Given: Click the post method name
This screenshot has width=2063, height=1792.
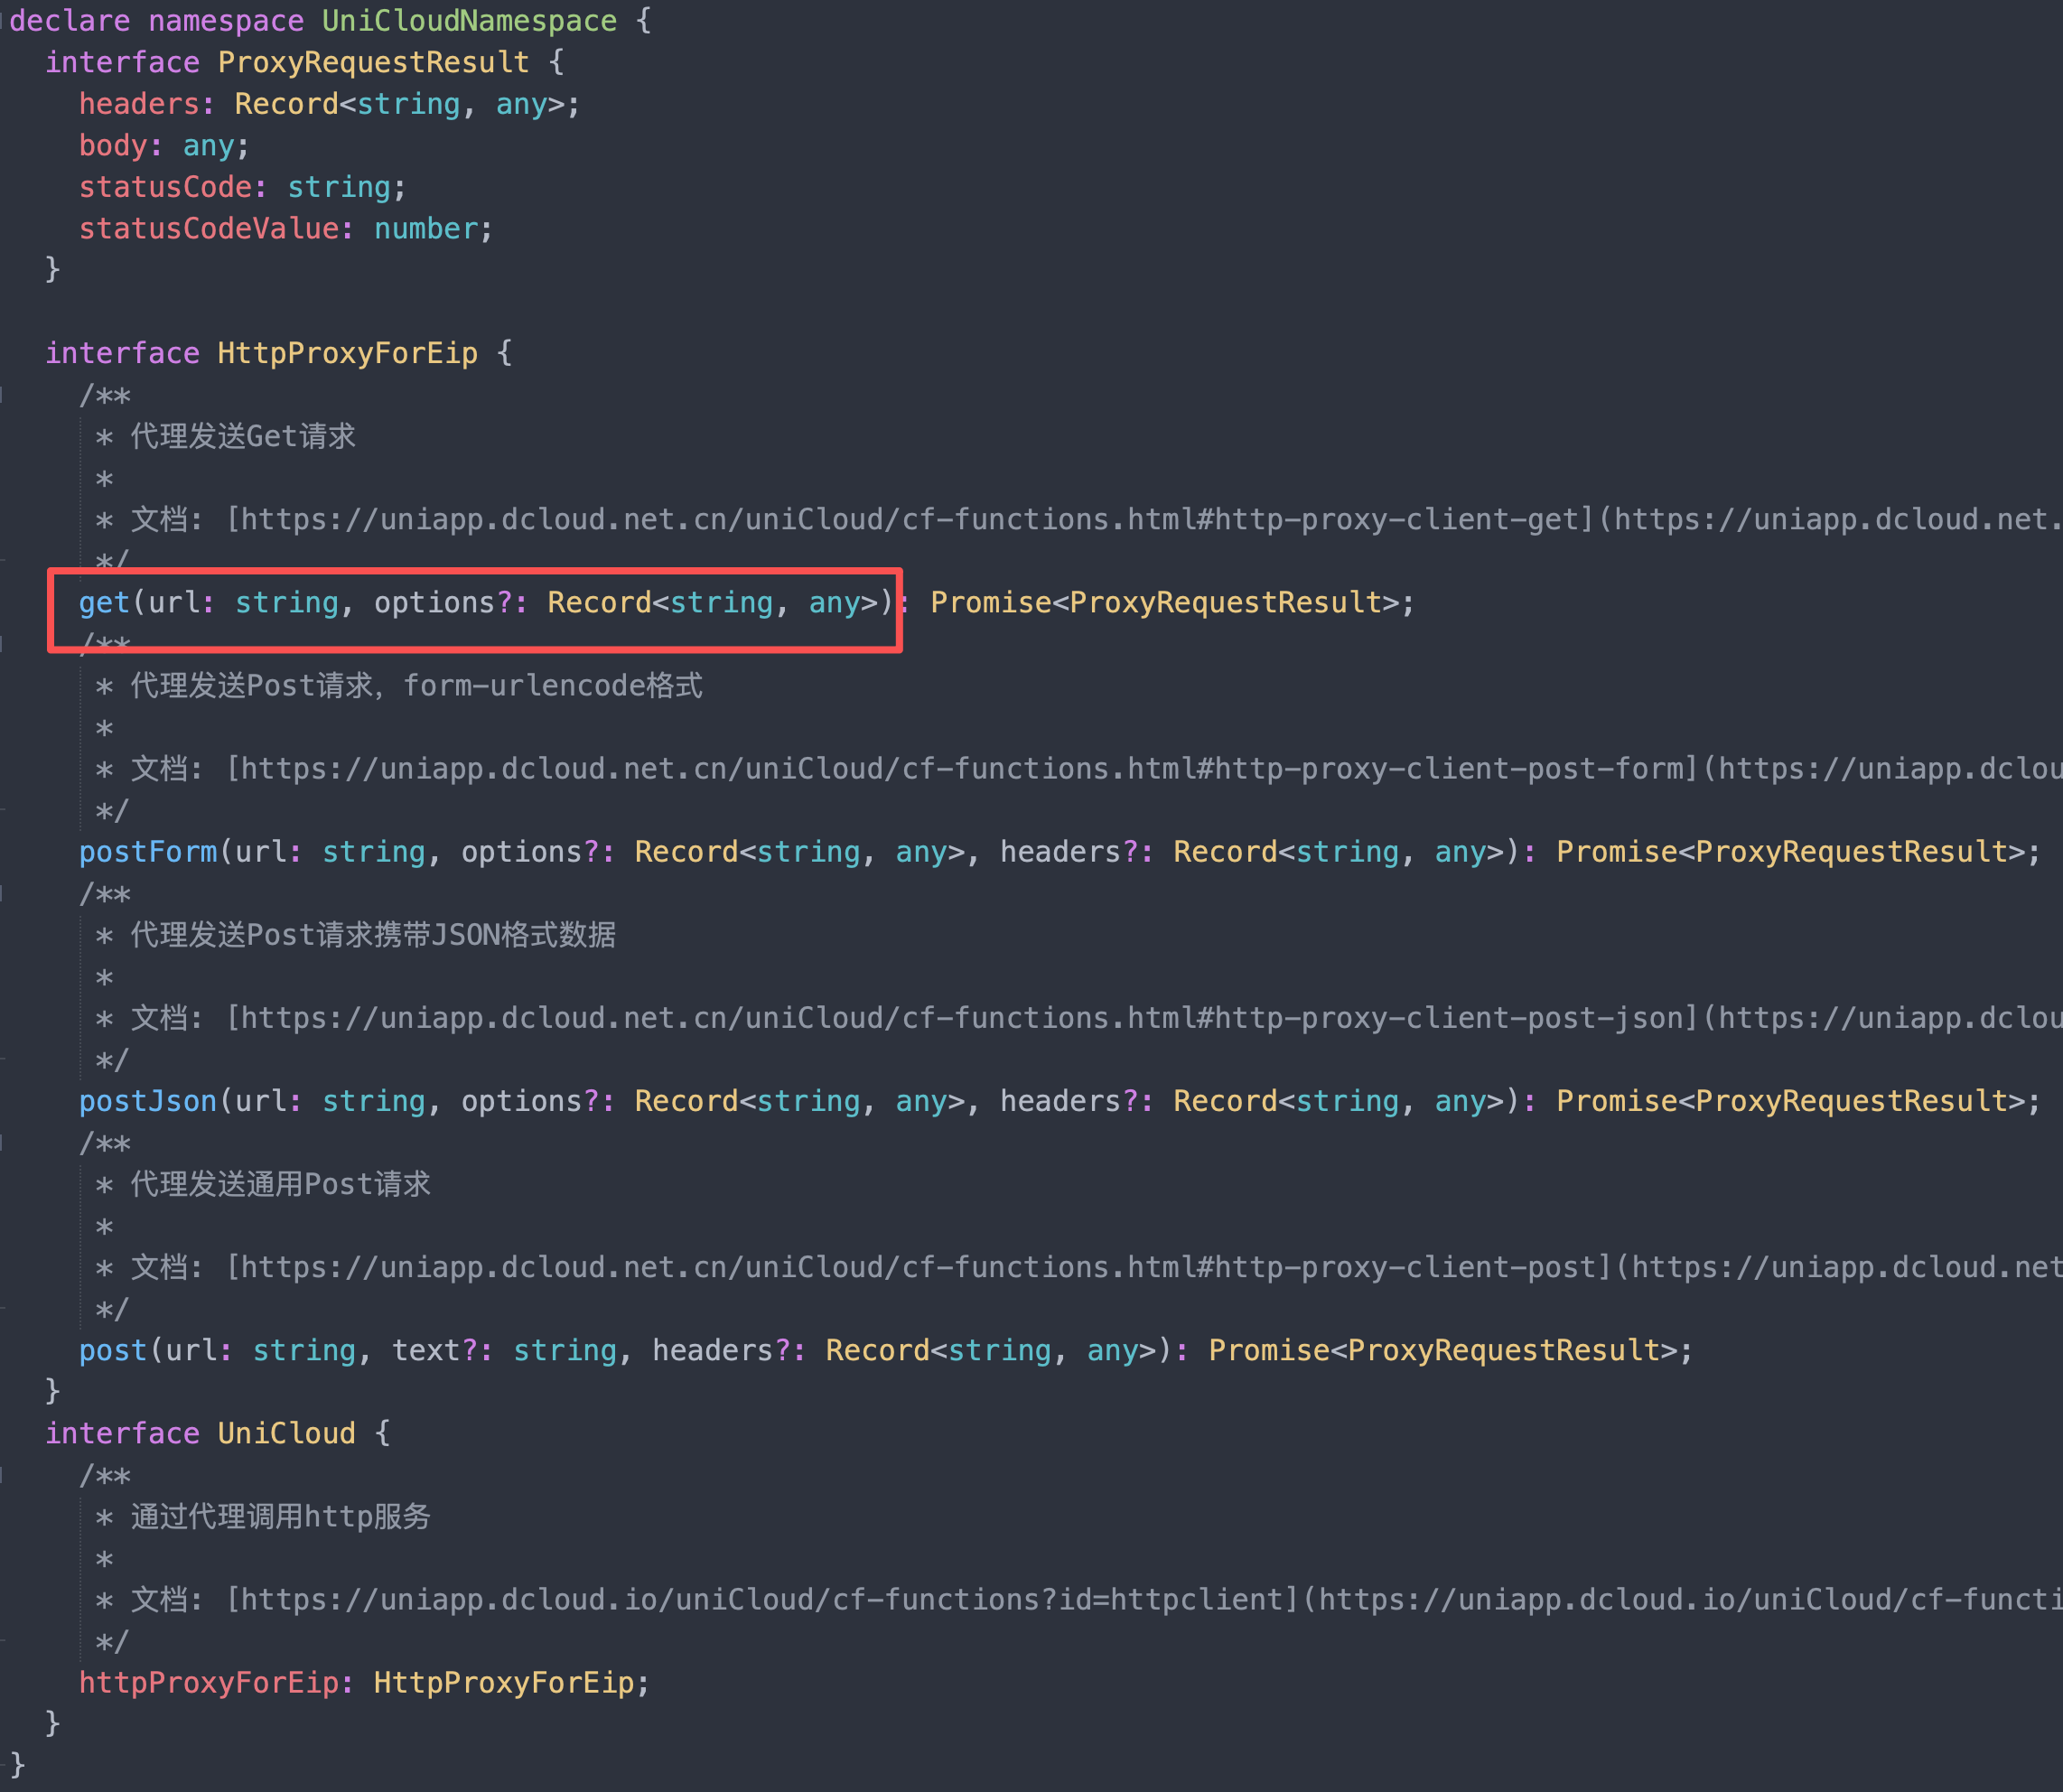Looking at the screenshot, I should (x=113, y=1350).
